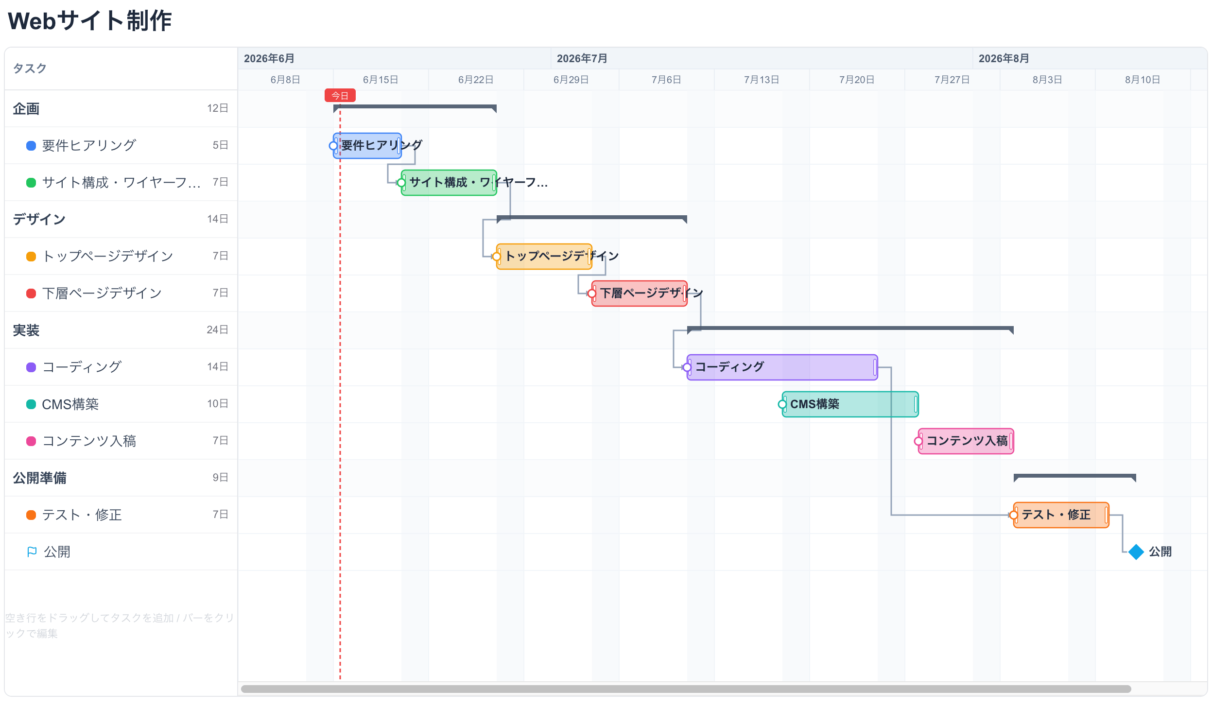Click the right-end grip of トップページデザイン bar

click(589, 256)
